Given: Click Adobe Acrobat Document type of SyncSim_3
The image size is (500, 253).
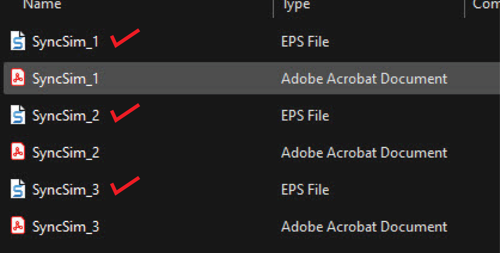Looking at the screenshot, I should click(x=364, y=226).
